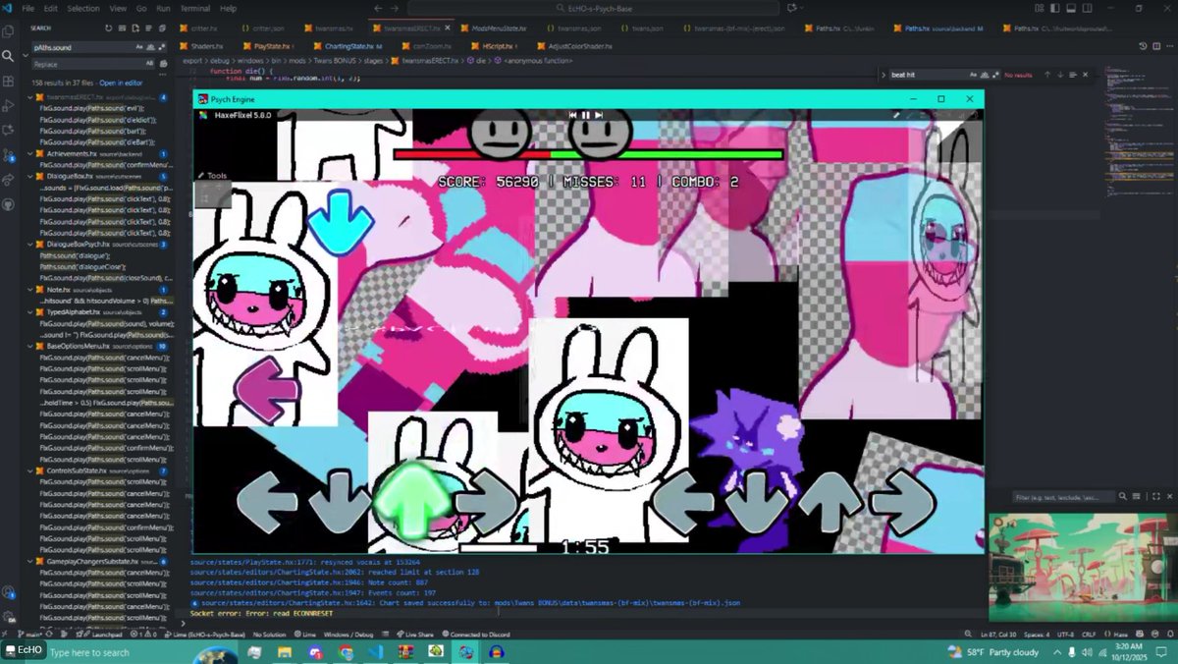This screenshot has height=664, width=1178.
Task: Collapse TypedAlphabet.hx results group
Action: [29, 311]
